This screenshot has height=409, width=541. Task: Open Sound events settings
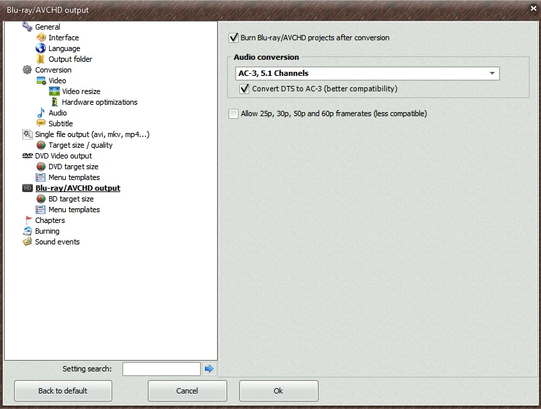point(57,242)
